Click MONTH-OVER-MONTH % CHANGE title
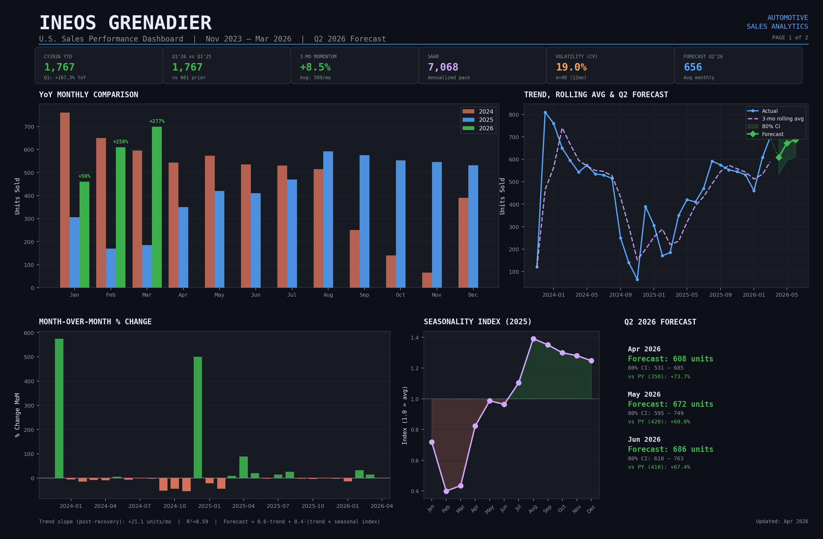 click(95, 322)
